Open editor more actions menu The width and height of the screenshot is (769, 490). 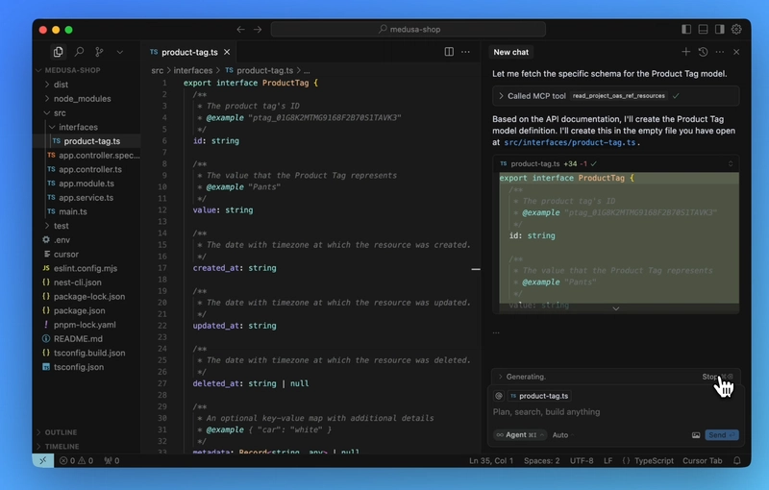click(x=465, y=52)
